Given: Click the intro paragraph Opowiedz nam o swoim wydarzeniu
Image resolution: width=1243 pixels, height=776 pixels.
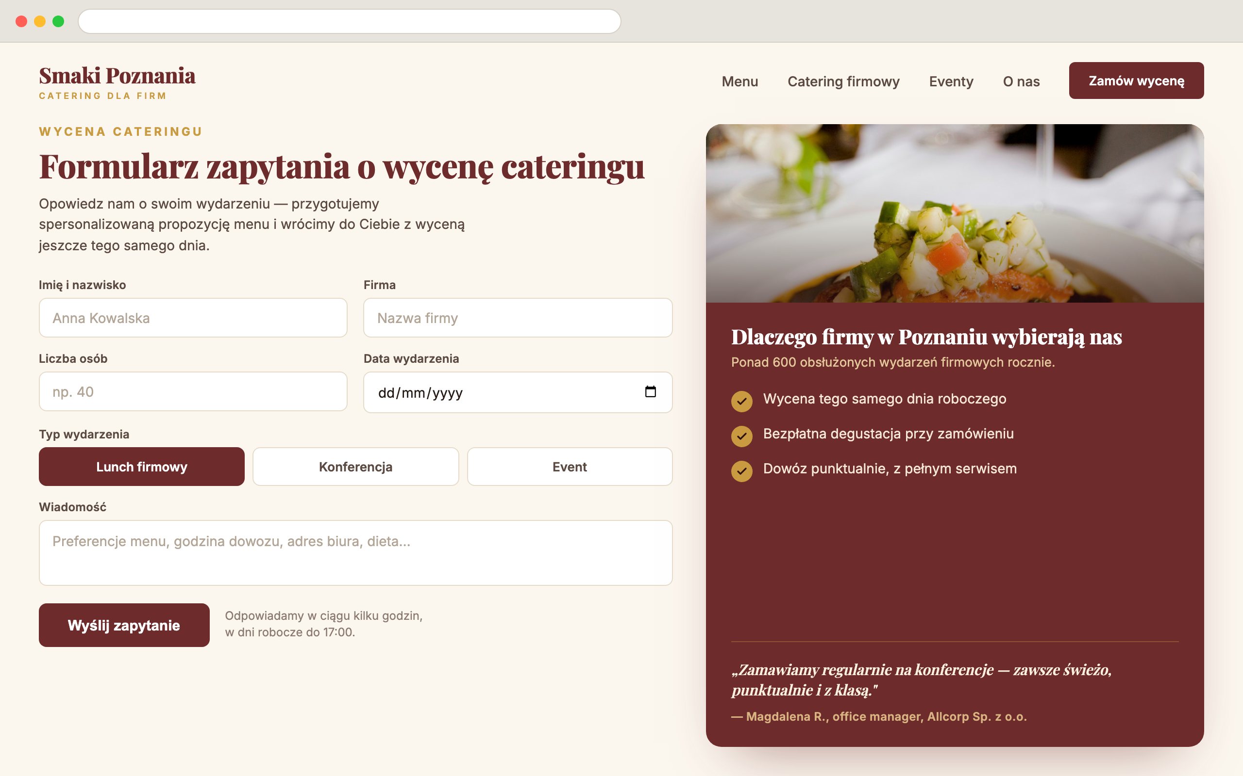Looking at the screenshot, I should click(x=252, y=224).
